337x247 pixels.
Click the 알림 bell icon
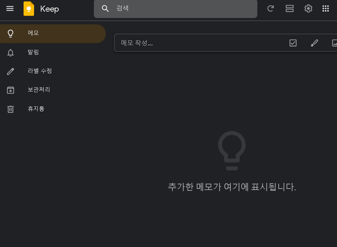[10, 52]
